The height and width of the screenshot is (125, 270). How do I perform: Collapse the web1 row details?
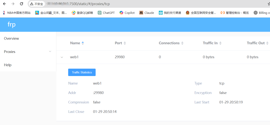(62, 57)
